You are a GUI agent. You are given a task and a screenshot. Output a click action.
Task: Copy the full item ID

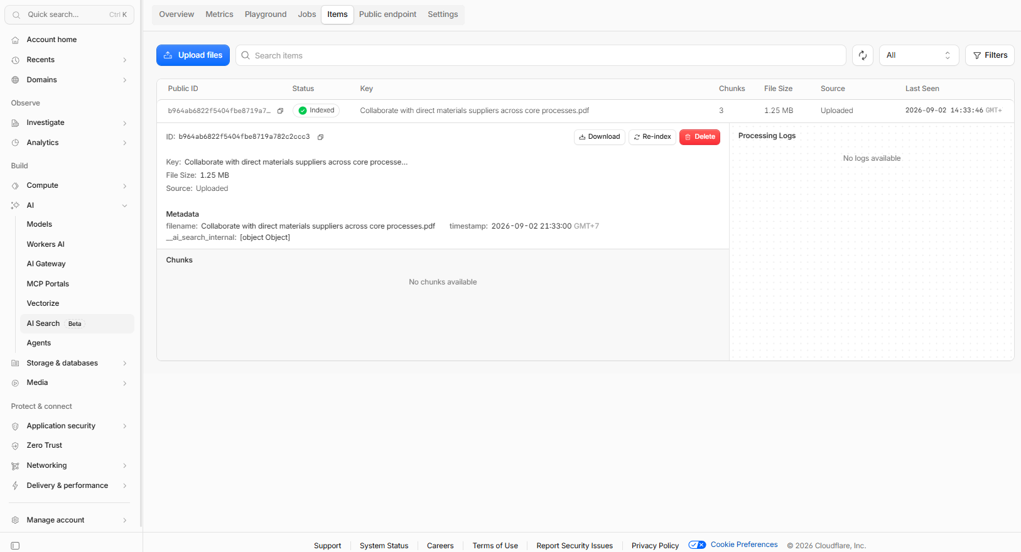(320, 137)
